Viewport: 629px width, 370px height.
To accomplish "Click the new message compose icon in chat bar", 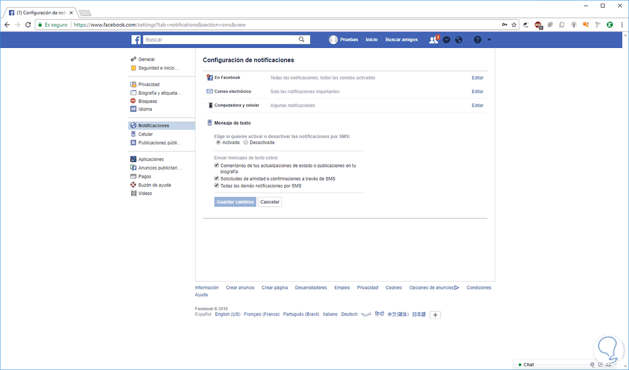I will (600, 364).
